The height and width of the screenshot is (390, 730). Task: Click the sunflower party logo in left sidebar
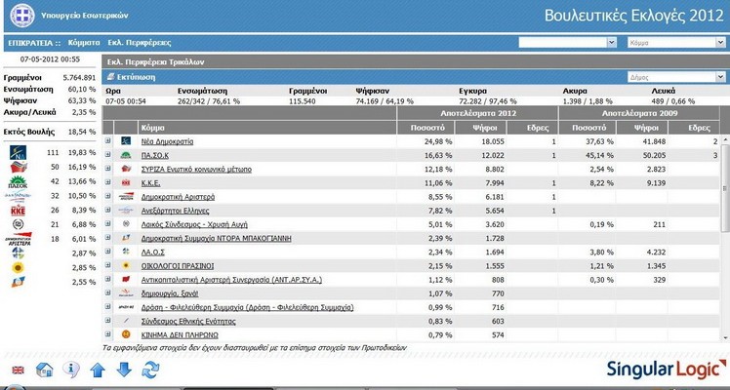pos(19,268)
